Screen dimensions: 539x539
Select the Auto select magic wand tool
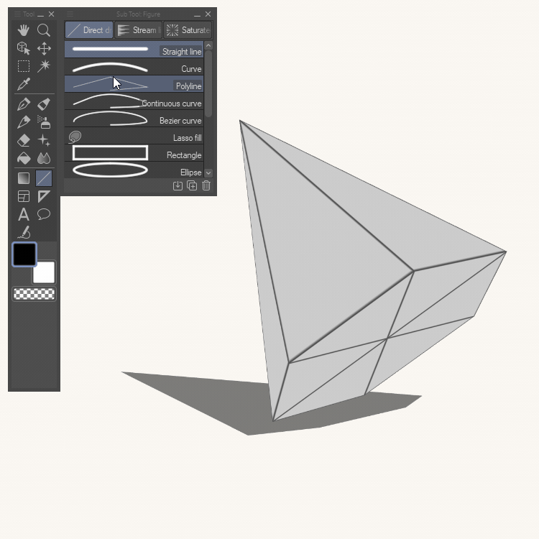click(x=44, y=66)
